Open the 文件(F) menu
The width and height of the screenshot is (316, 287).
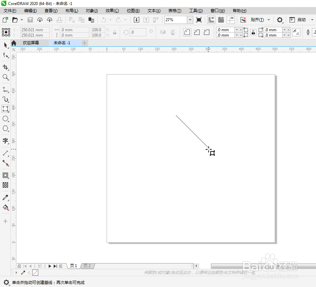coord(10,11)
